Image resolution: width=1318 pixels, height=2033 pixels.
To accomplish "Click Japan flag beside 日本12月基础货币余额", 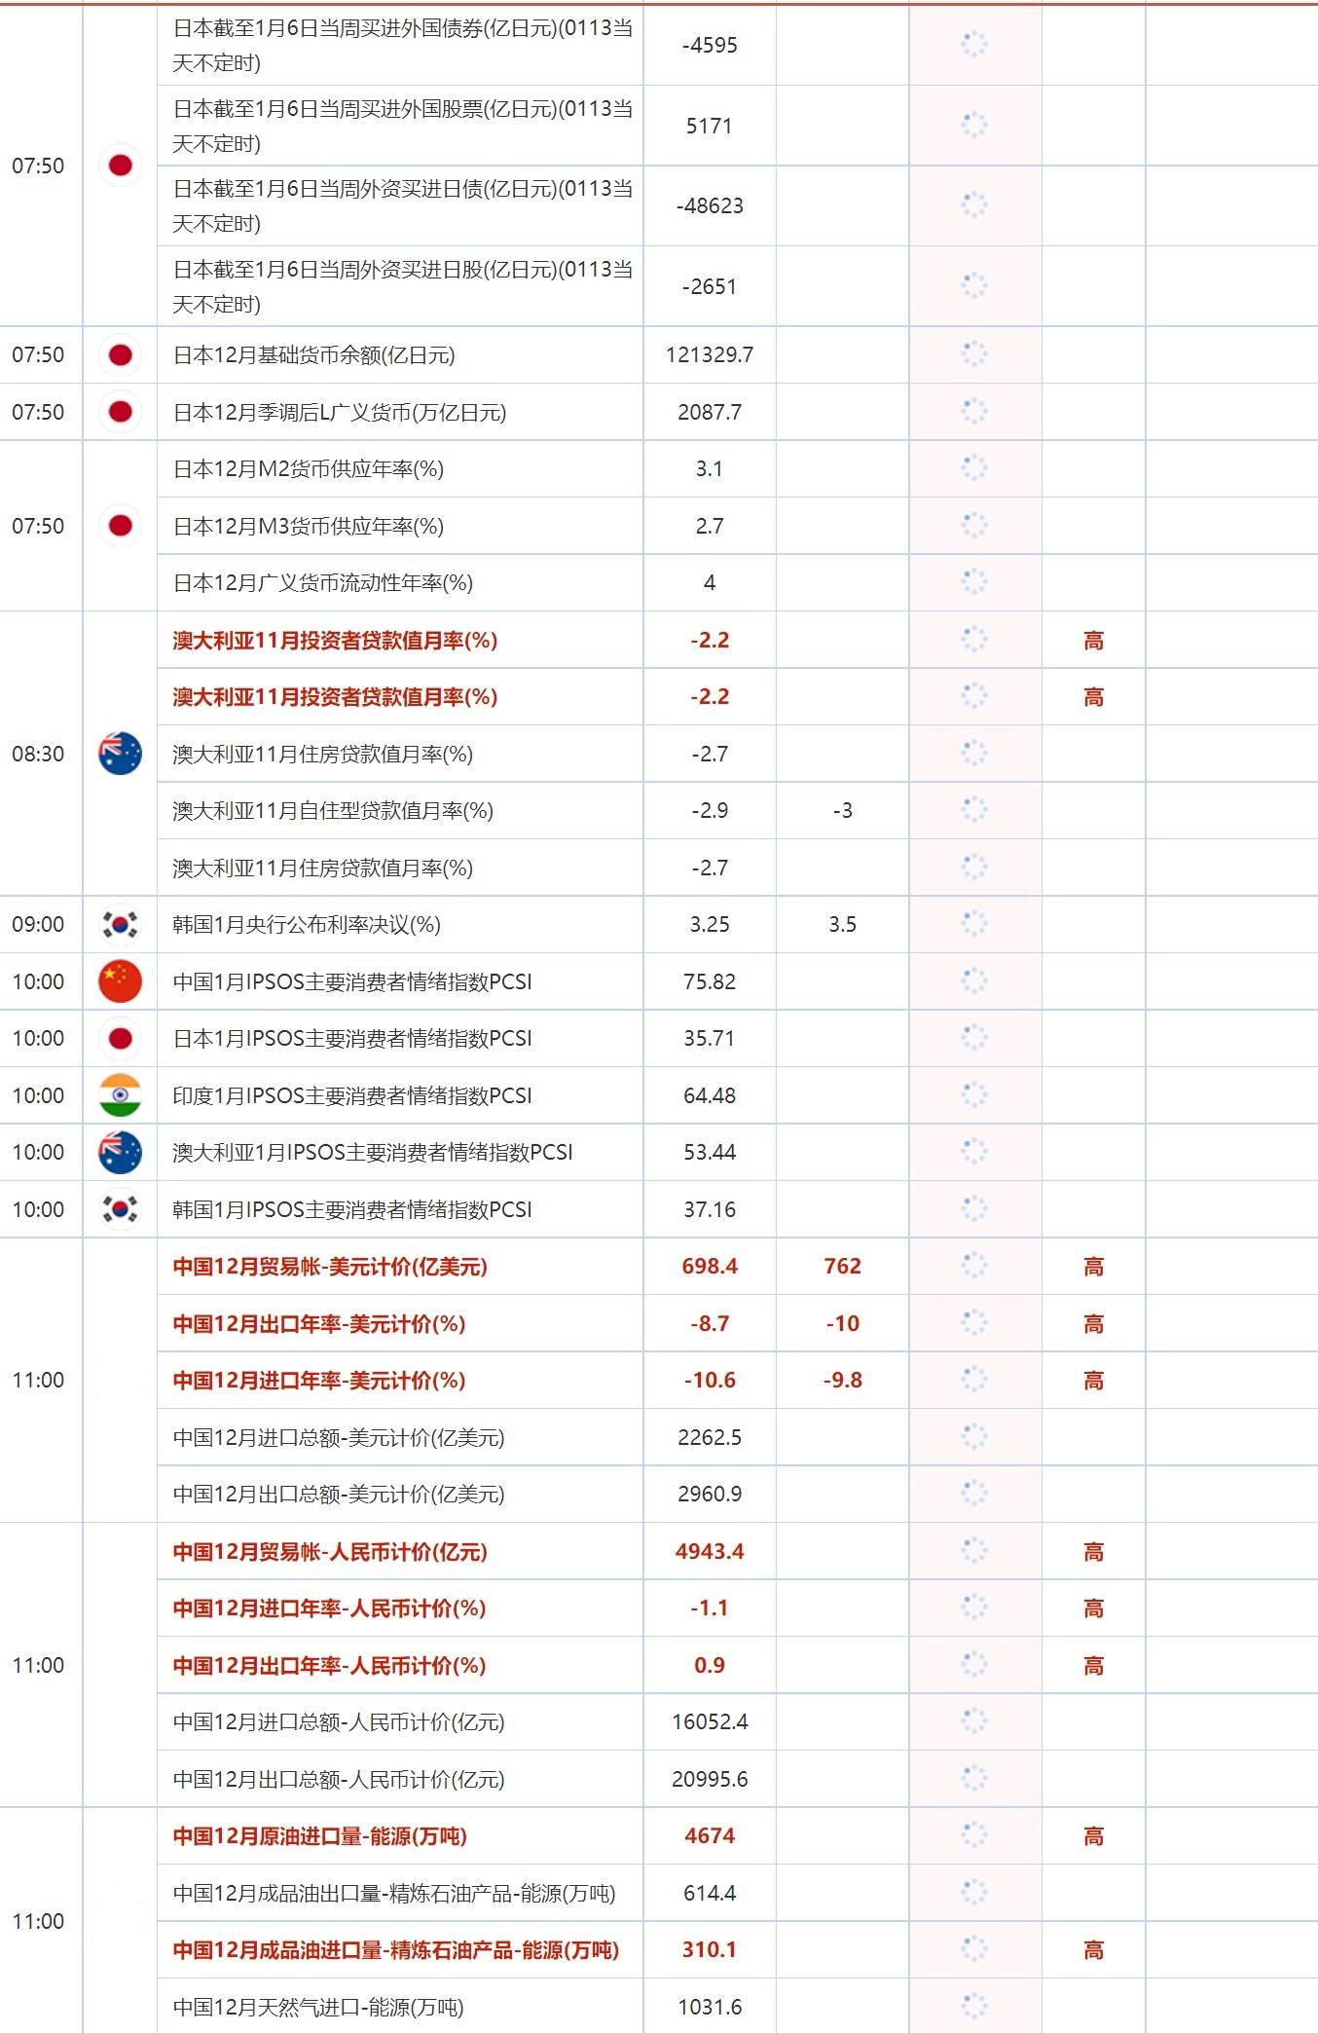I will pos(120,354).
